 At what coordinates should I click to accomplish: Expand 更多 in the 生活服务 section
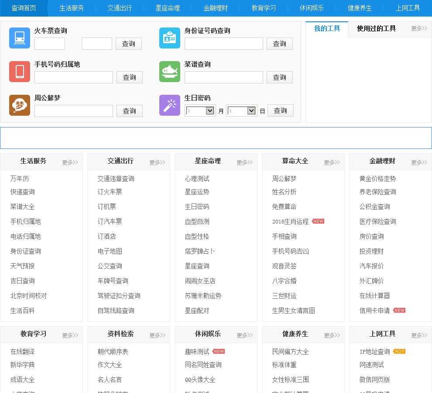[70, 162]
